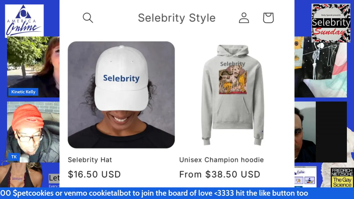Viewport: 354px width, 199px height.
Task: Select the From $38.50 USD price
Action: (x=220, y=174)
